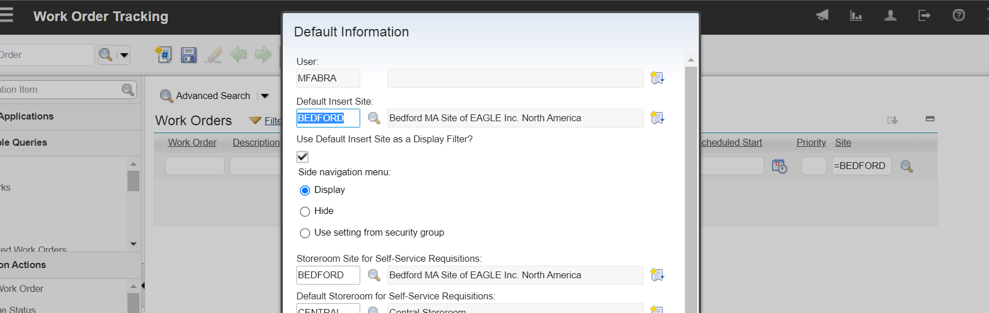Click detail menu icon next to User field
989x313 pixels.
pyautogui.click(x=657, y=78)
